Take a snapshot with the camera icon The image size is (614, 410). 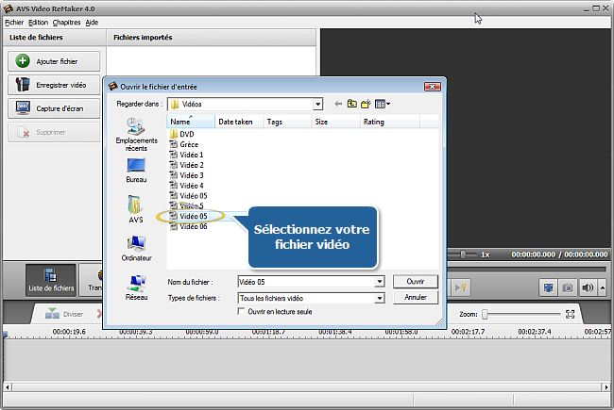(x=569, y=287)
